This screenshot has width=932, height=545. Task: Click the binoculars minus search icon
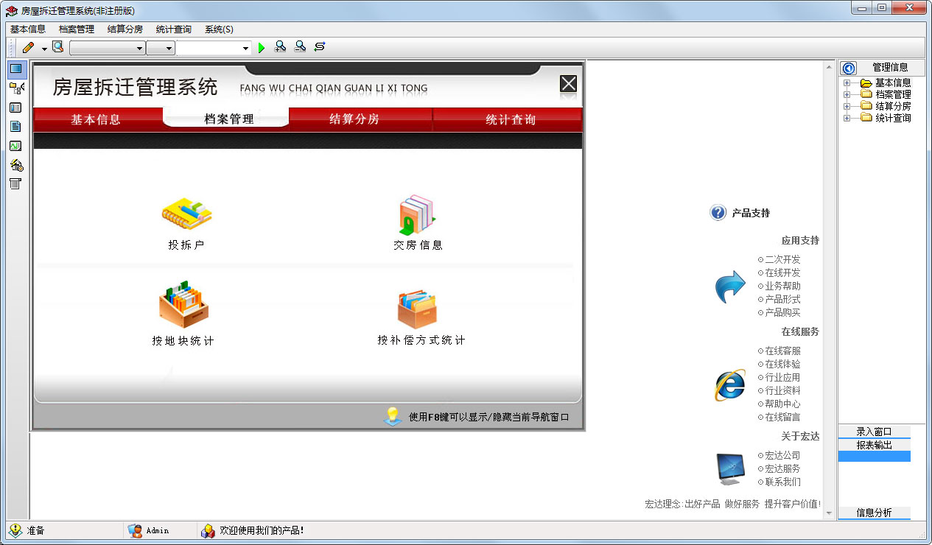pyautogui.click(x=300, y=47)
